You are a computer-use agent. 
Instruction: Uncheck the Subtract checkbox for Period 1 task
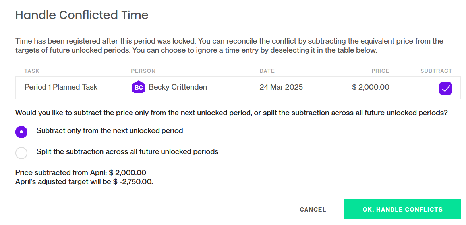coord(445,88)
